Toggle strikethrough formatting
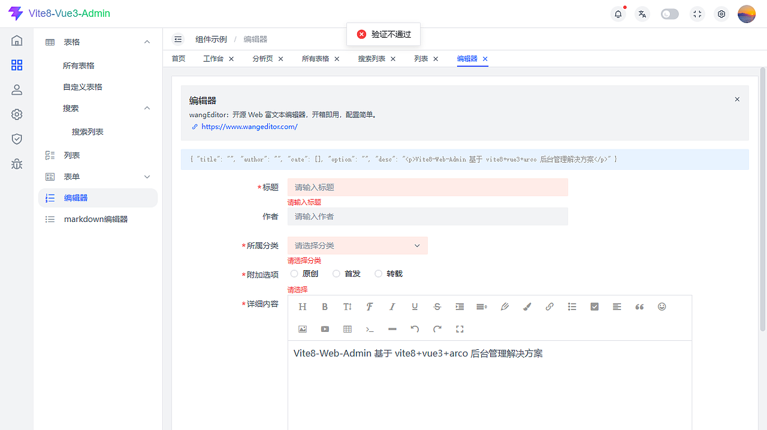Screen dimensions: 767x430 [x=437, y=307]
